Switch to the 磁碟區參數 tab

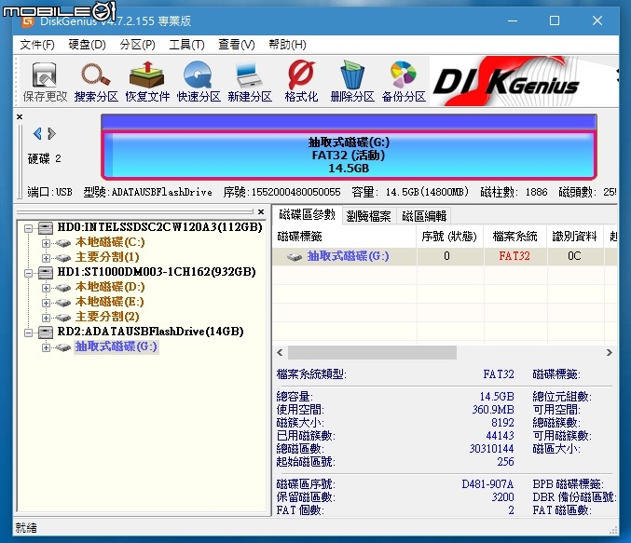pyautogui.click(x=307, y=215)
